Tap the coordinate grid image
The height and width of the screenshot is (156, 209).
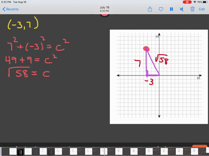click(x=159, y=77)
